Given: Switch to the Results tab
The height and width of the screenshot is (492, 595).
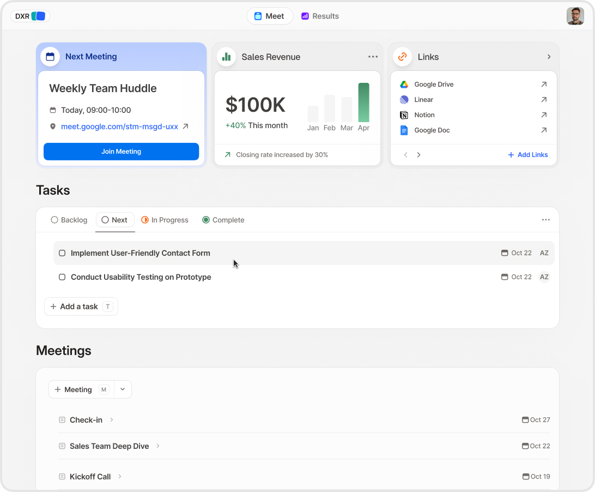Looking at the screenshot, I should 320,16.
